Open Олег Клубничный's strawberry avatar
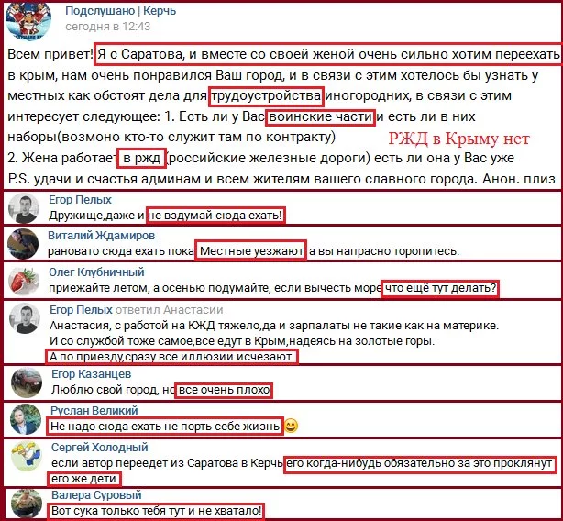The height and width of the screenshot is (521, 563). point(24,281)
